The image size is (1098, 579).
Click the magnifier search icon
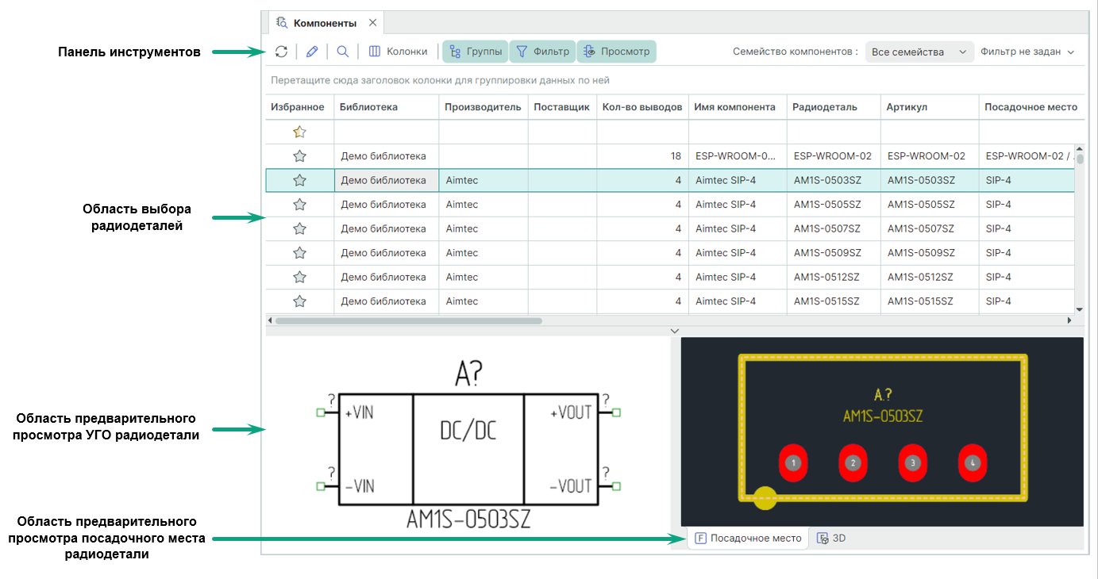(343, 52)
